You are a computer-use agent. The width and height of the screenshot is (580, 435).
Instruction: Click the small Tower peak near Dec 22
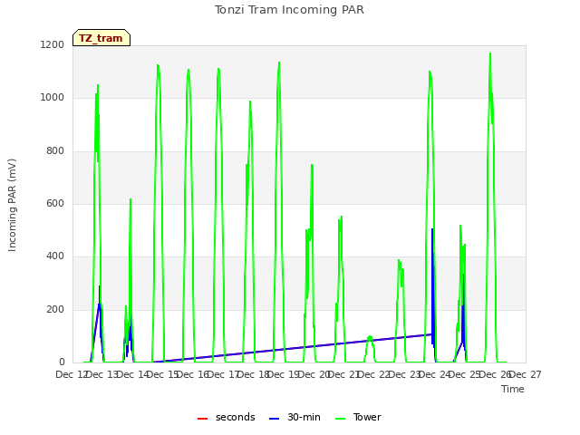pyautogui.click(x=370, y=336)
